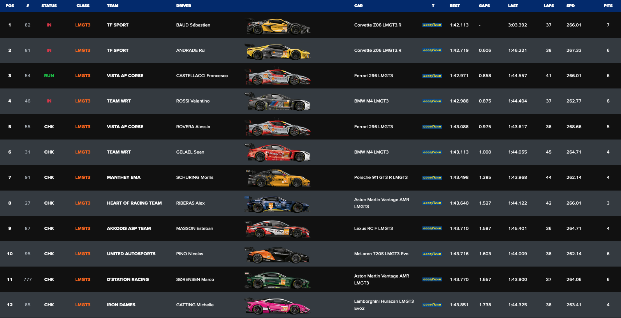Click the Porsche image for SCHURING Morris
The width and height of the screenshot is (621, 318).
(278, 178)
